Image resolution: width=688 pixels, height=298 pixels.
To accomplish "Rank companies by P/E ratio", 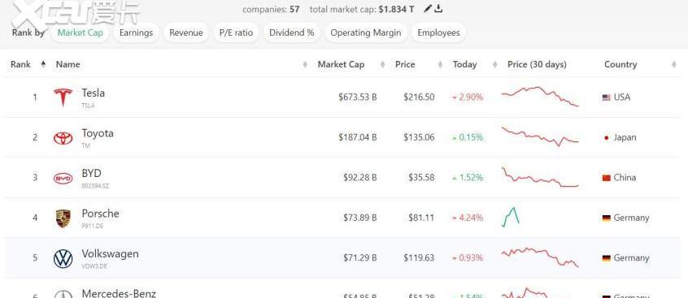I will click(236, 32).
